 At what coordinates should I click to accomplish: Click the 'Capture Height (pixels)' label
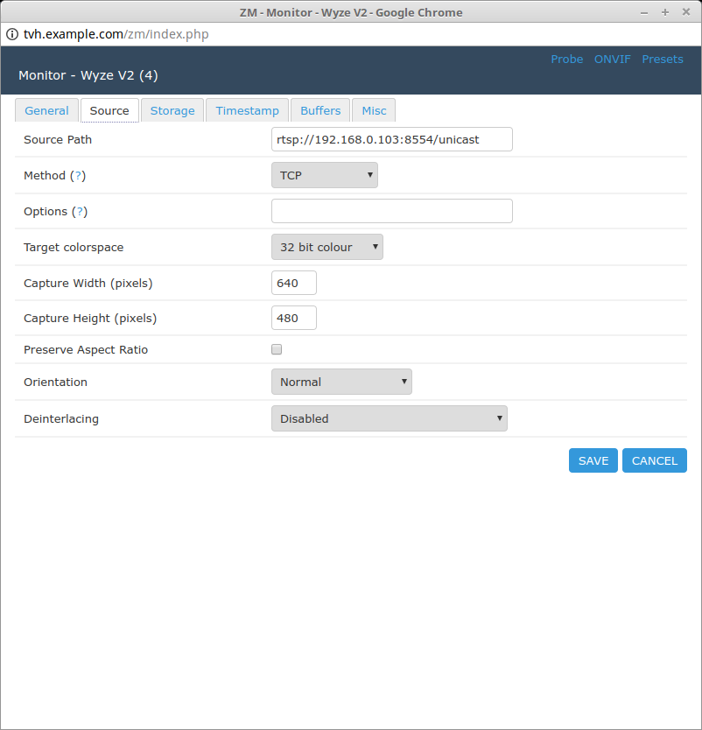pos(90,318)
